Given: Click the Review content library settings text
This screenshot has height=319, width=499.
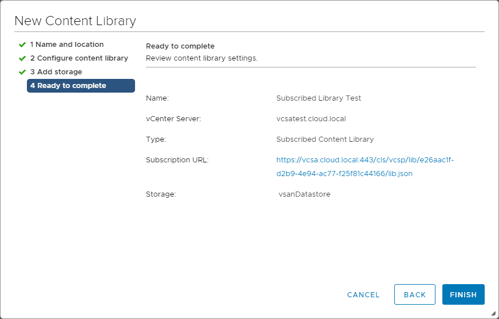Looking at the screenshot, I should pos(201,58).
